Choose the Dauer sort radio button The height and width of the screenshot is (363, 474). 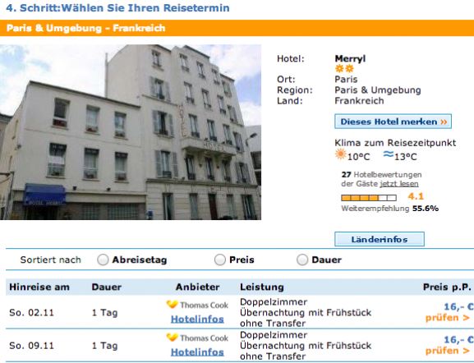(302, 260)
